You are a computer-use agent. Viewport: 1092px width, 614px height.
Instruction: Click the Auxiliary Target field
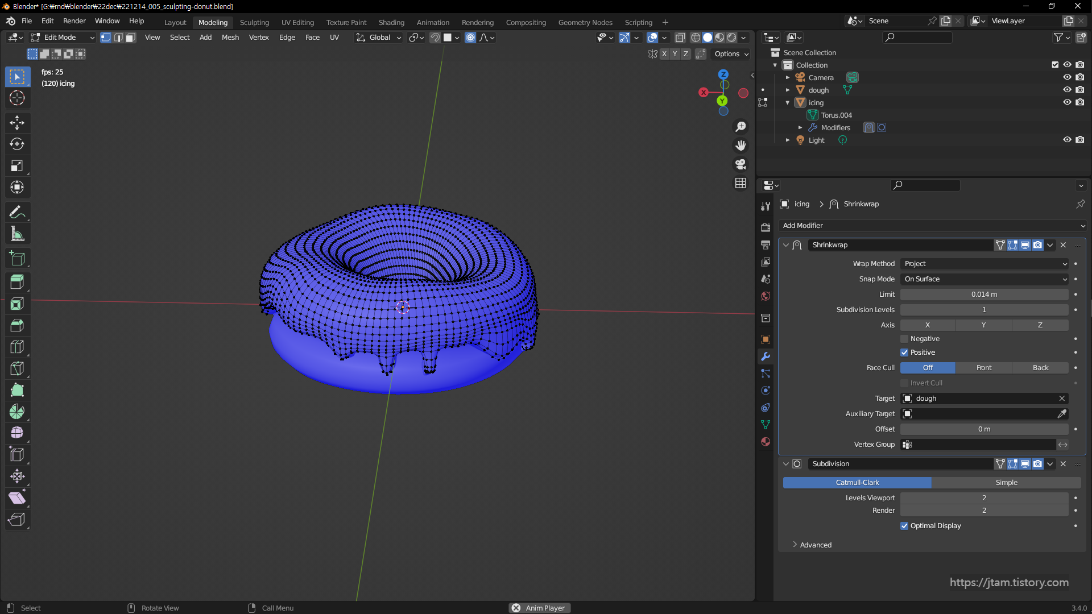[x=978, y=414]
